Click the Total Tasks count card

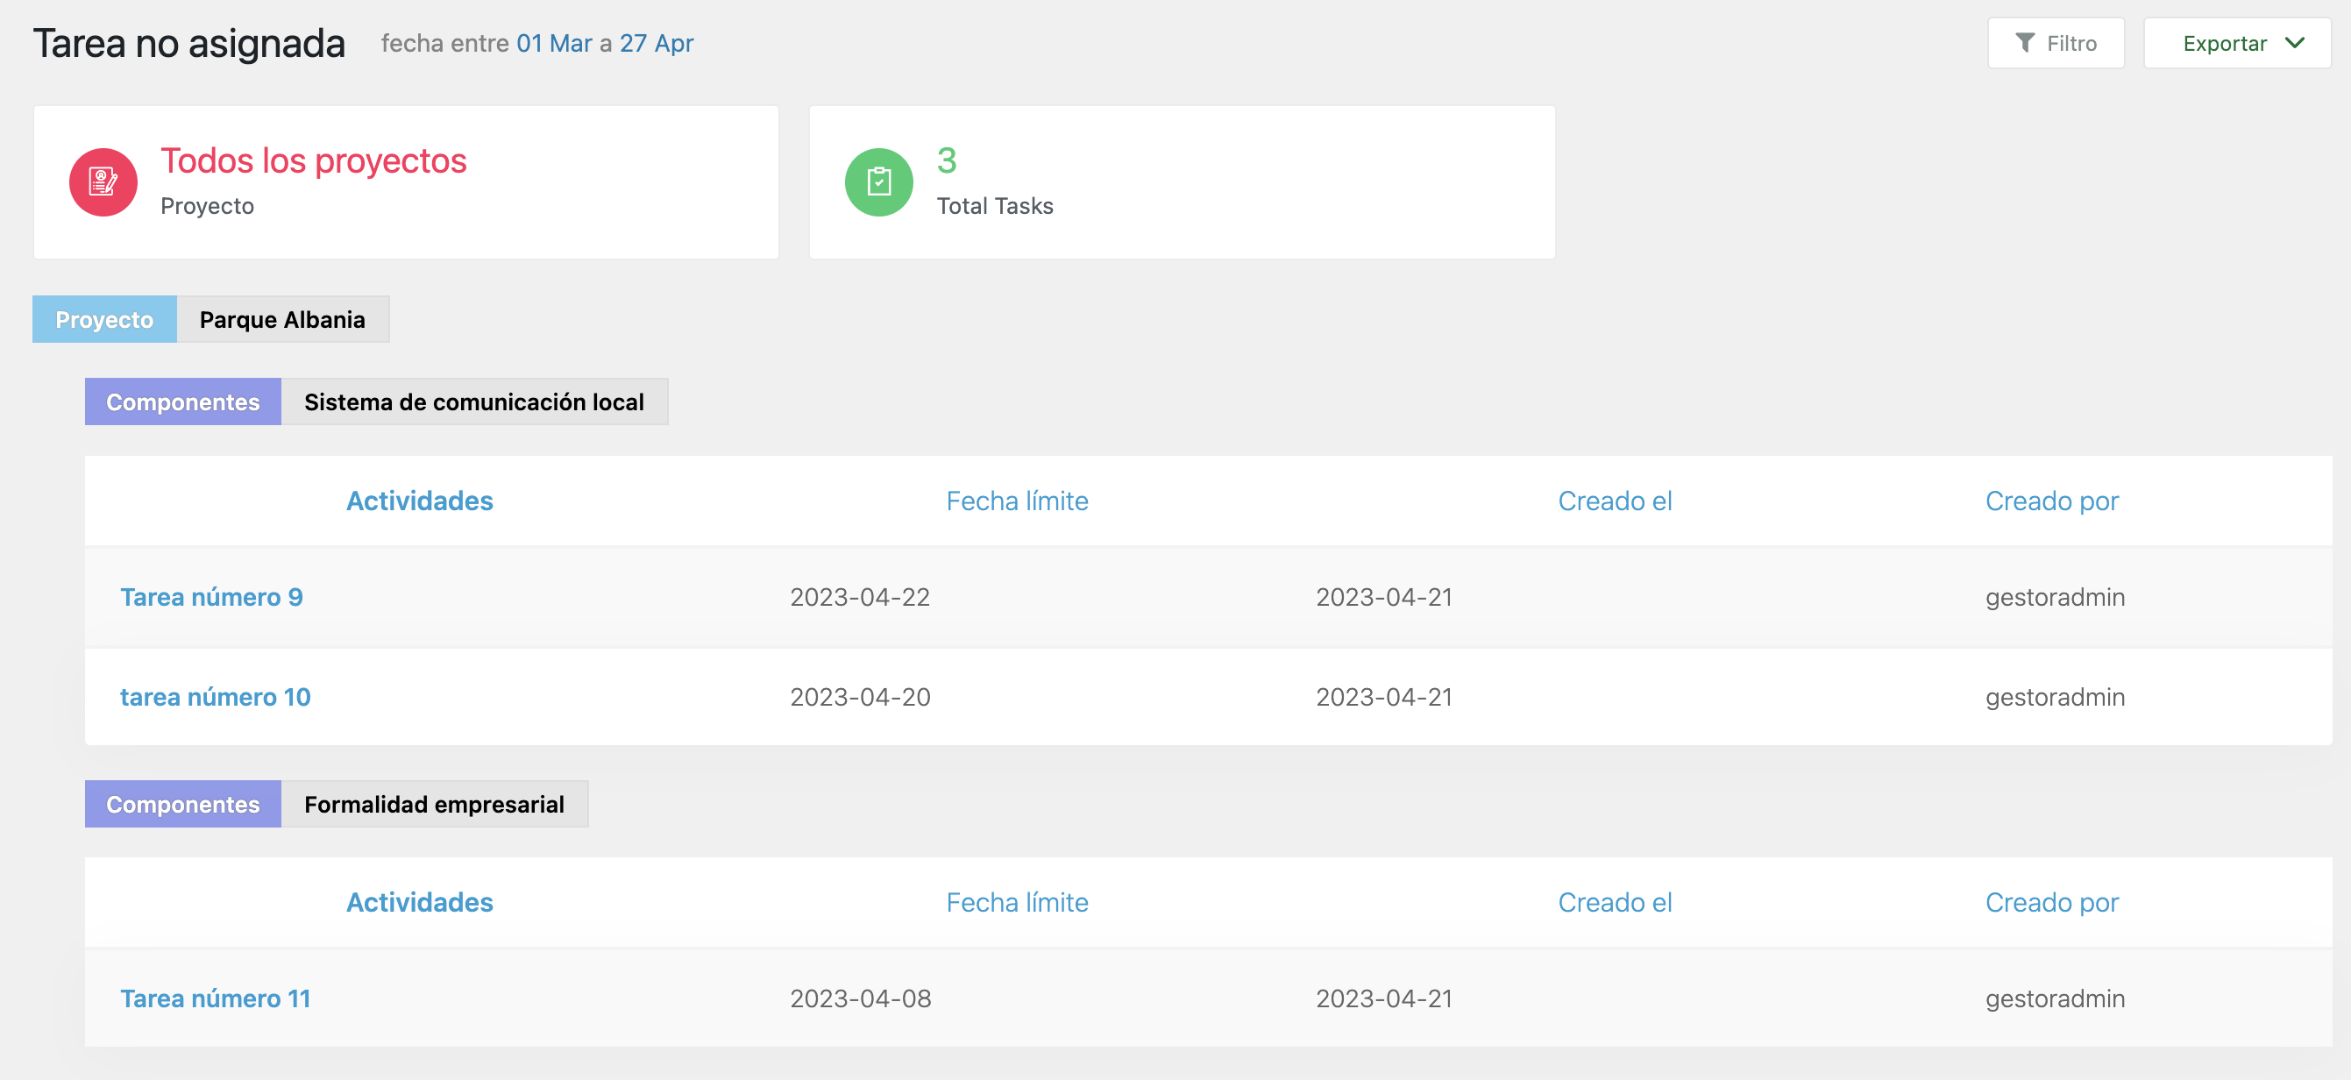[x=1182, y=182]
